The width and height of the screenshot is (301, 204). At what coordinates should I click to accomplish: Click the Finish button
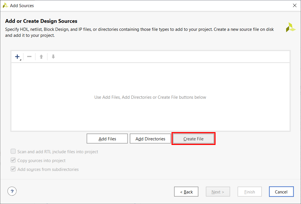coord(250,192)
